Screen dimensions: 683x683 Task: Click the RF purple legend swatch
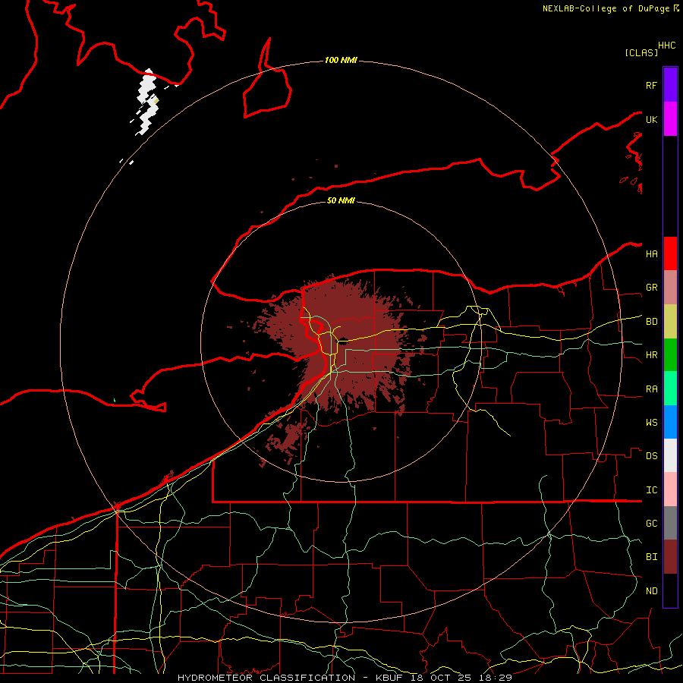(670, 85)
